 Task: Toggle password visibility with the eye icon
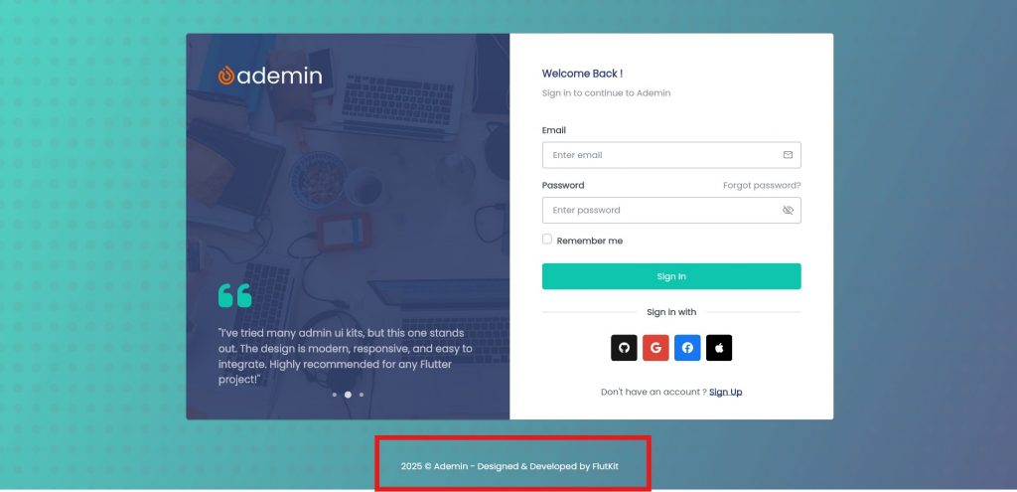788,211
